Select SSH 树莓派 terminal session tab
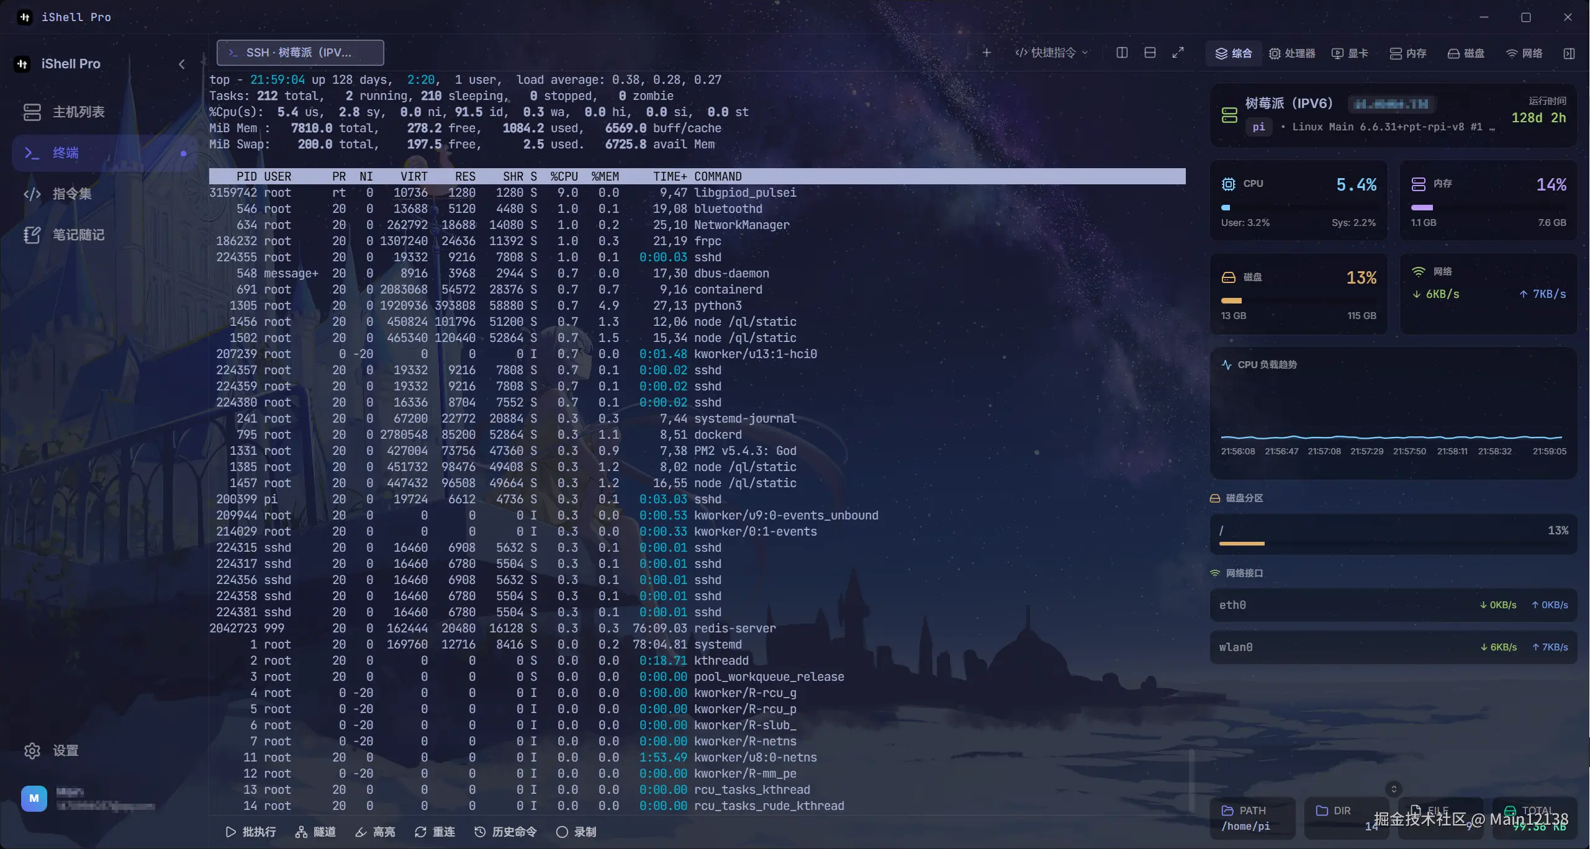The height and width of the screenshot is (849, 1590). pos(300,53)
